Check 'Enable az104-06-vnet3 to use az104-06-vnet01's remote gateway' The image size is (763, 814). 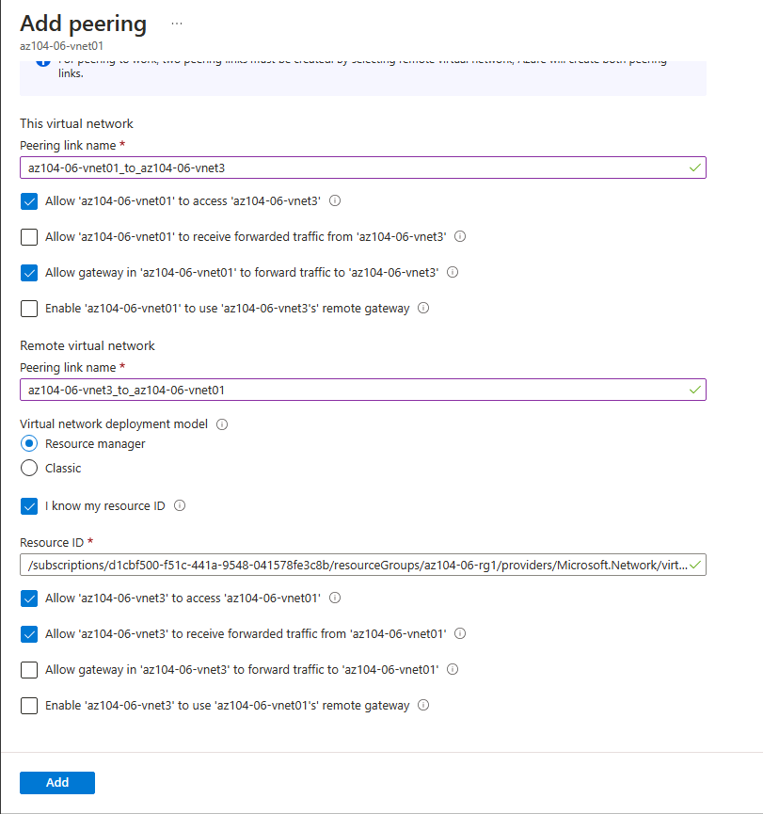pyautogui.click(x=29, y=705)
